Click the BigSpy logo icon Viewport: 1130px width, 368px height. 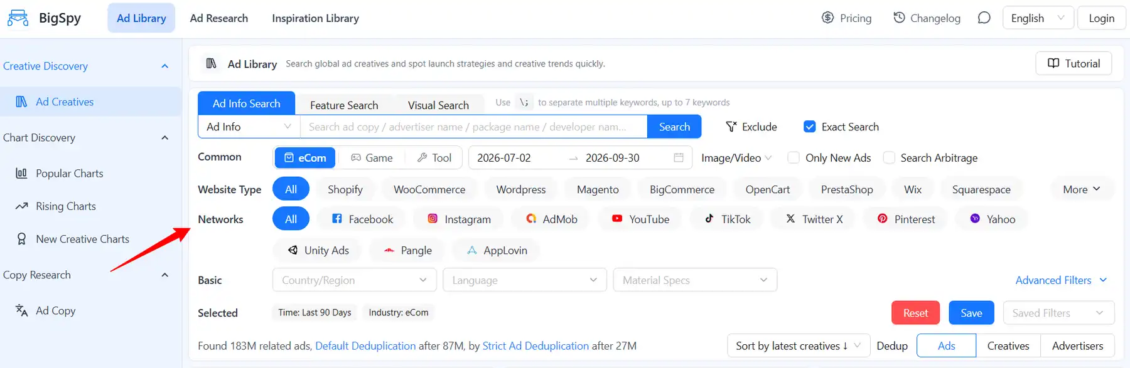18,18
